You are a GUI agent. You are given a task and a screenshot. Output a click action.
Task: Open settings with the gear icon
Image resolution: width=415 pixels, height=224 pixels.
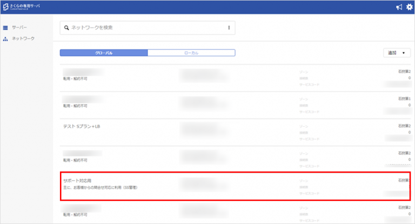409,8
